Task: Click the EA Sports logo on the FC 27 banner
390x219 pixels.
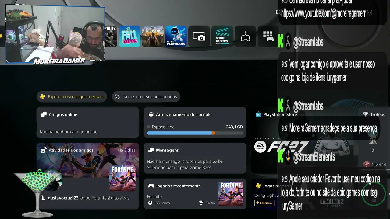Action: pyautogui.click(x=260, y=147)
